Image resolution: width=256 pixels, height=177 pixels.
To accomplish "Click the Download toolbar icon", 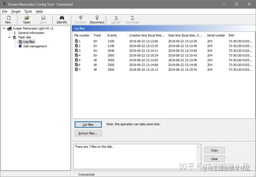I will tap(132, 18).
